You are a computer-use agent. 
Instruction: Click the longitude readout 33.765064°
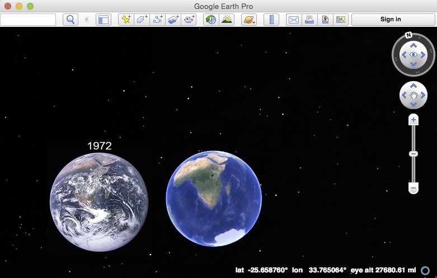pyautogui.click(x=327, y=270)
